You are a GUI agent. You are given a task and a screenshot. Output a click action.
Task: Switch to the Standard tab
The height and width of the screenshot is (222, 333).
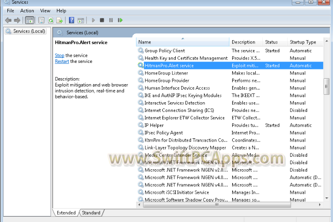pos(91,213)
